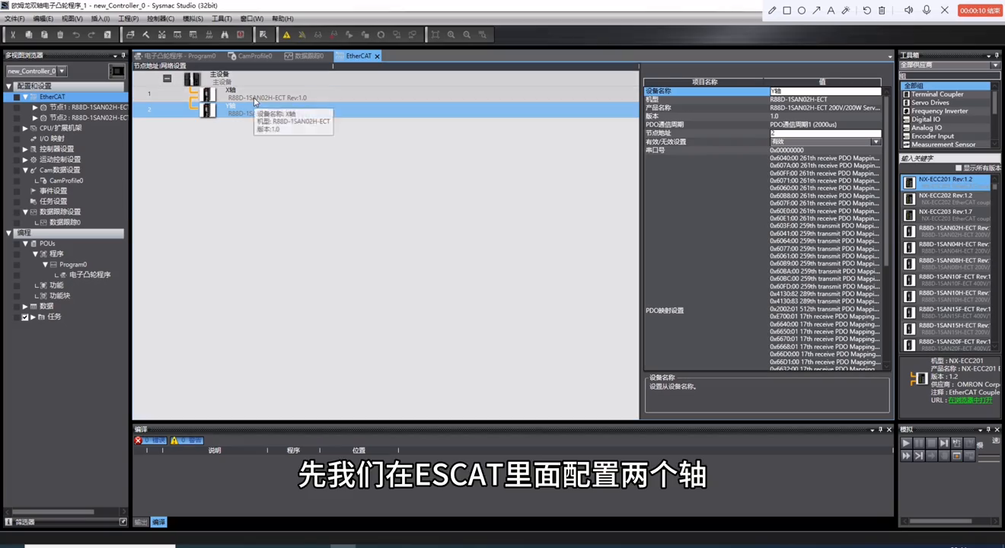Viewport: 1005px width, 548px height.
Task: Tick the 显示所有版本 checkbox in the toolbox
Action: coord(959,168)
